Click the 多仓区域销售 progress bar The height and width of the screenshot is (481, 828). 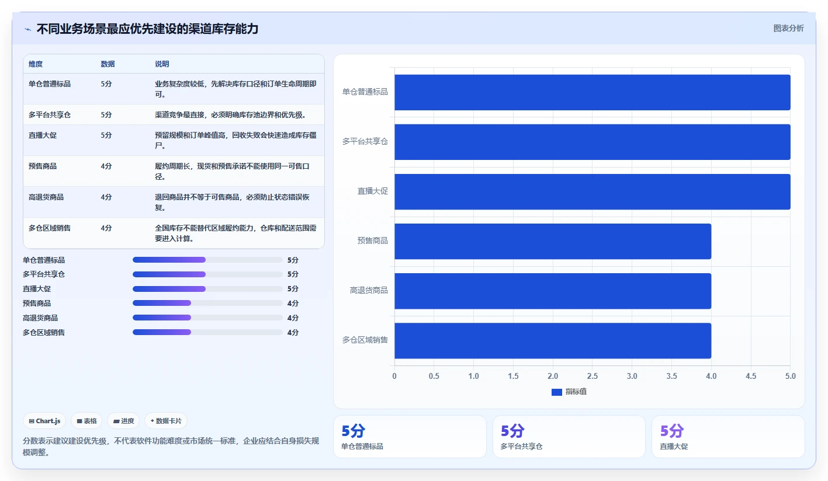click(207, 332)
